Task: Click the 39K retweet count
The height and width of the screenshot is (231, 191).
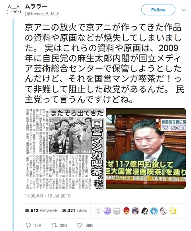Action: coord(63,225)
